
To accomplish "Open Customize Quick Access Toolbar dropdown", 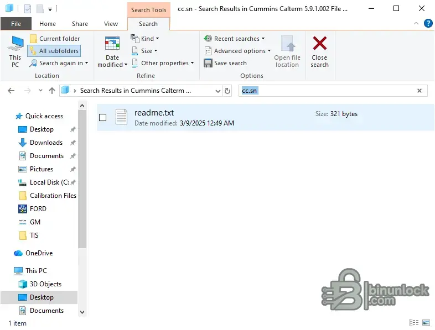I will (50, 9).
